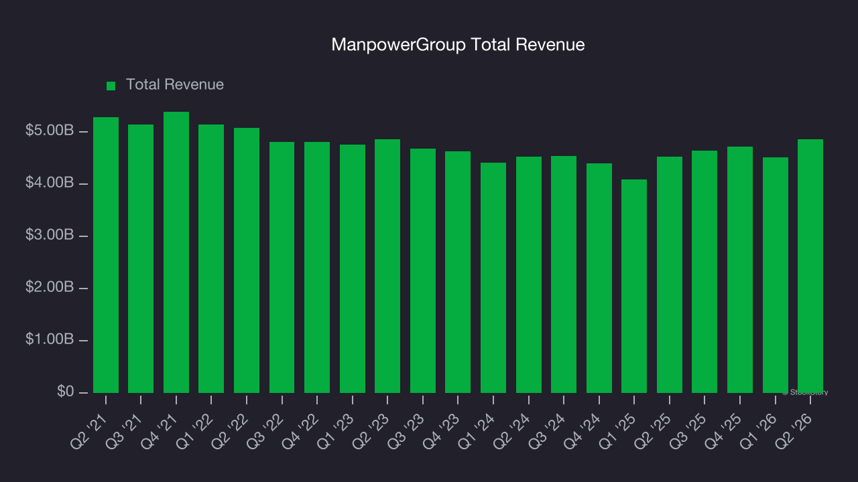This screenshot has width=858, height=482.
Task: Select the Q1 '24 revenue bar
Action: [493, 278]
